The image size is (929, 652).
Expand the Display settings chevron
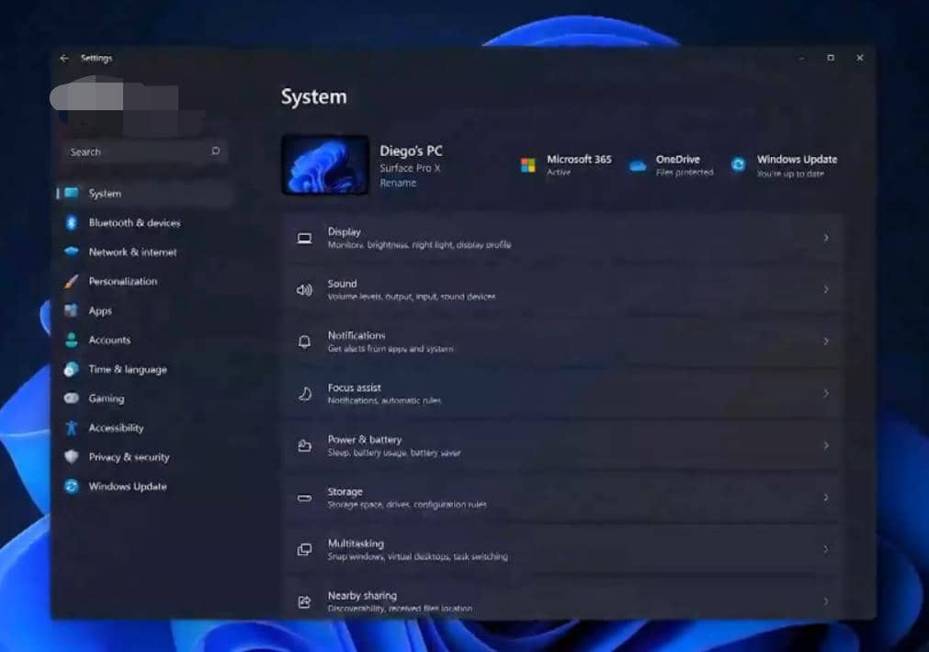pos(825,238)
